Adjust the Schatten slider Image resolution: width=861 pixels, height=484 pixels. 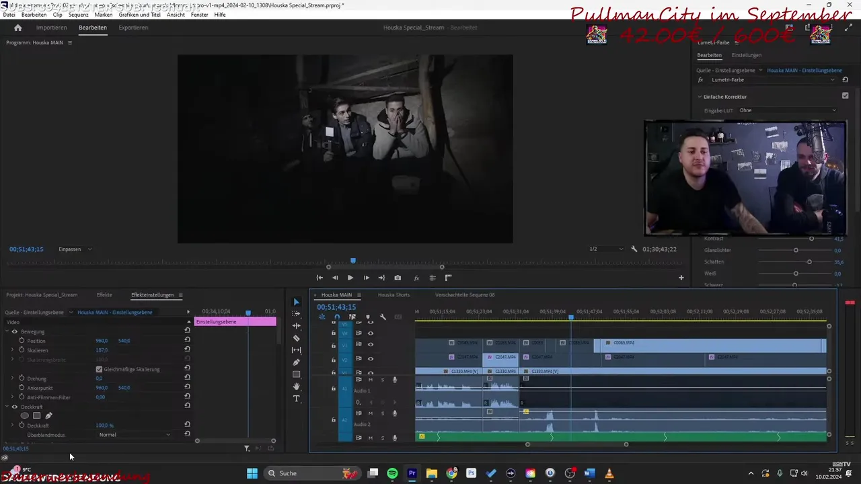click(809, 261)
